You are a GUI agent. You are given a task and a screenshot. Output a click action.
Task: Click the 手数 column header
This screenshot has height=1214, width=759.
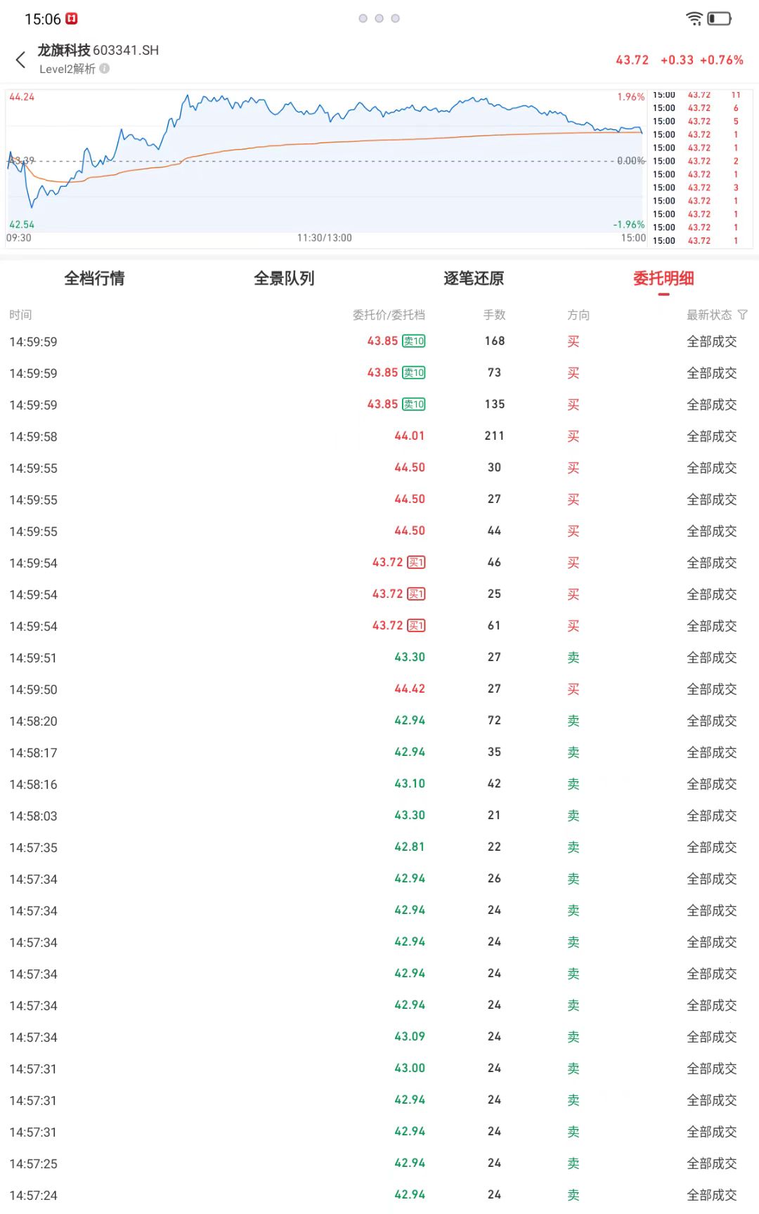click(495, 315)
